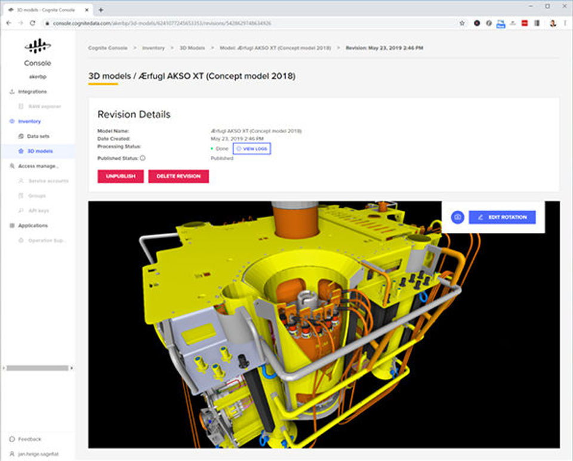Open API keys sidebar item

[x=38, y=211]
